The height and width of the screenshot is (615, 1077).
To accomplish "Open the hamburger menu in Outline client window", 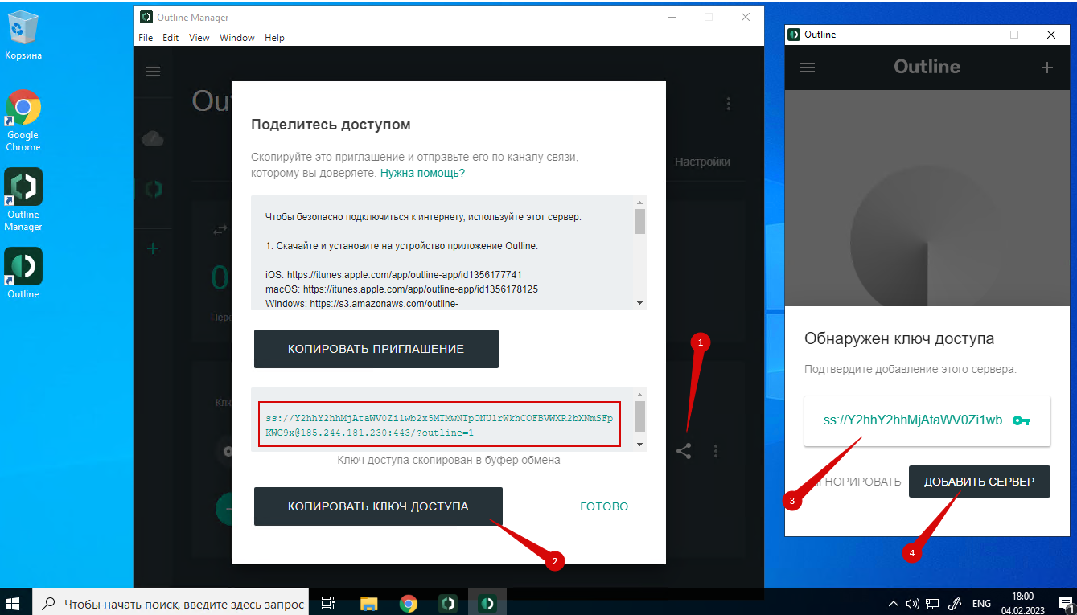I will pos(808,68).
